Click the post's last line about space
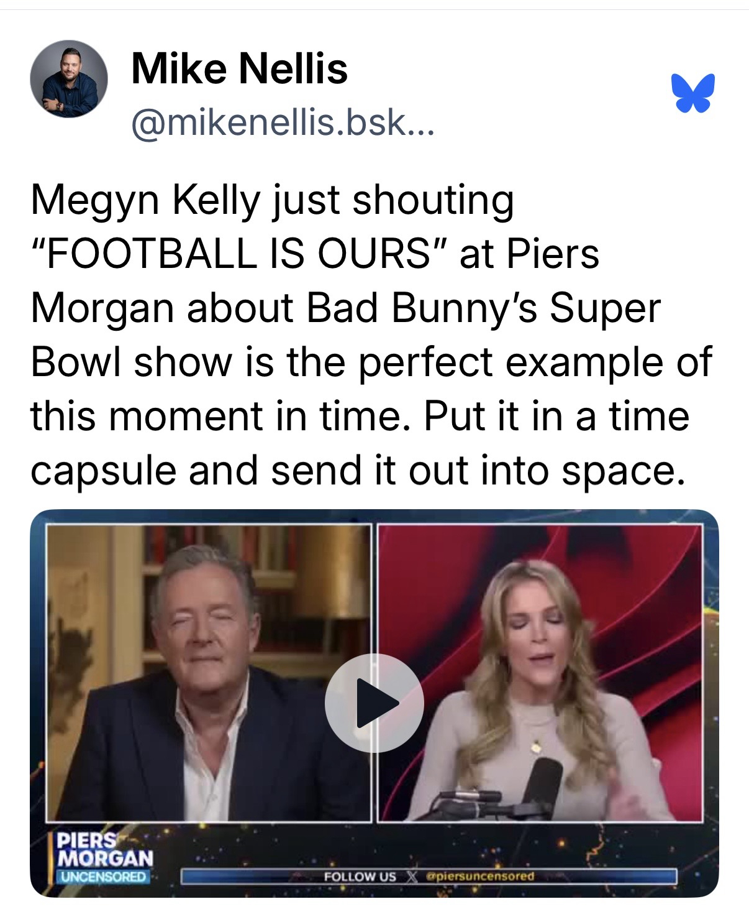749x922 pixels. click(360, 470)
